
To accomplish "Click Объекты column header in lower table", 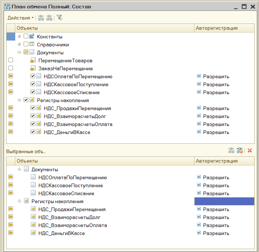I will (104, 161).
